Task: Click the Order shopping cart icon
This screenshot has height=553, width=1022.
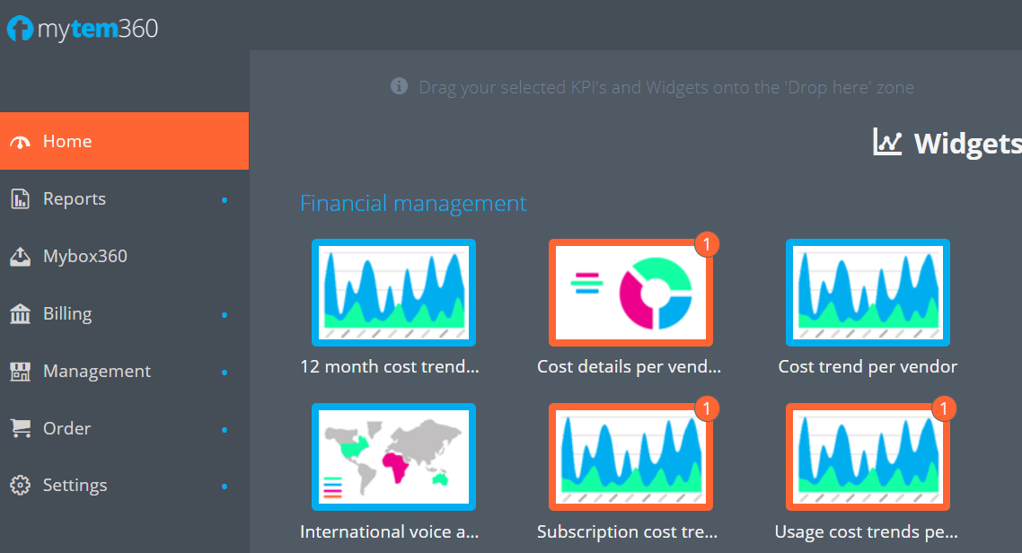Action: tap(20, 428)
